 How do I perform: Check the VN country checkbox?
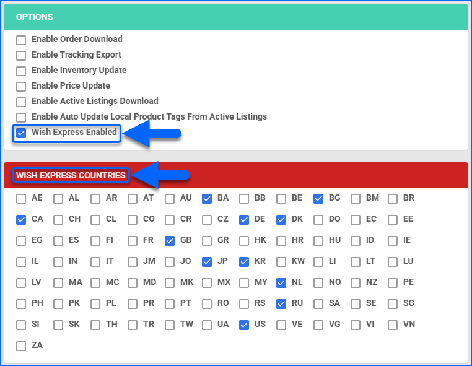click(x=393, y=325)
